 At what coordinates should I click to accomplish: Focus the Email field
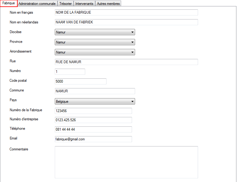(x=93, y=139)
